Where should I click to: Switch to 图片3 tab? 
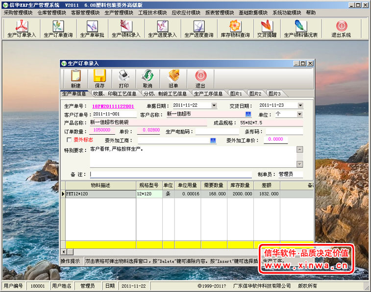tap(275, 94)
